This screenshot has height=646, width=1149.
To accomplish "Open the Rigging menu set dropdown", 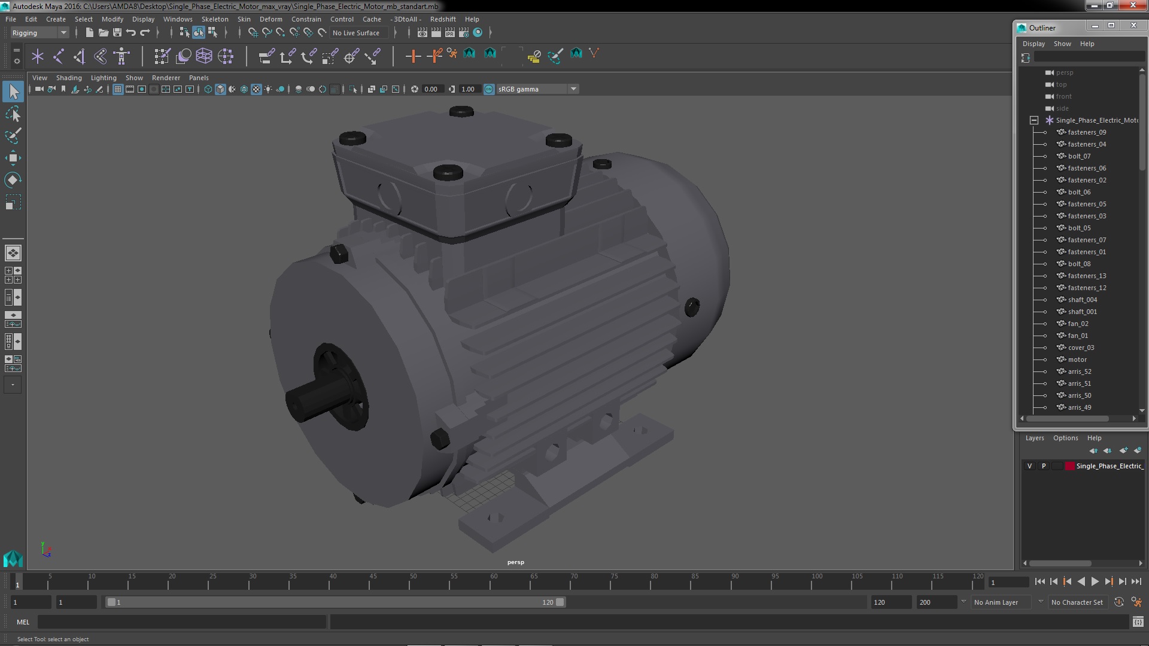I will (x=39, y=33).
